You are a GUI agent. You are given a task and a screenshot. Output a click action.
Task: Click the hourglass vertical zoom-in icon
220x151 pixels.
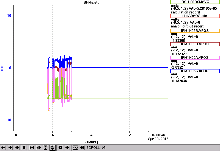[46, 148]
